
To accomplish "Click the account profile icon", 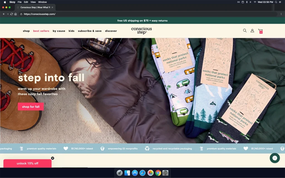I will point(252,31).
